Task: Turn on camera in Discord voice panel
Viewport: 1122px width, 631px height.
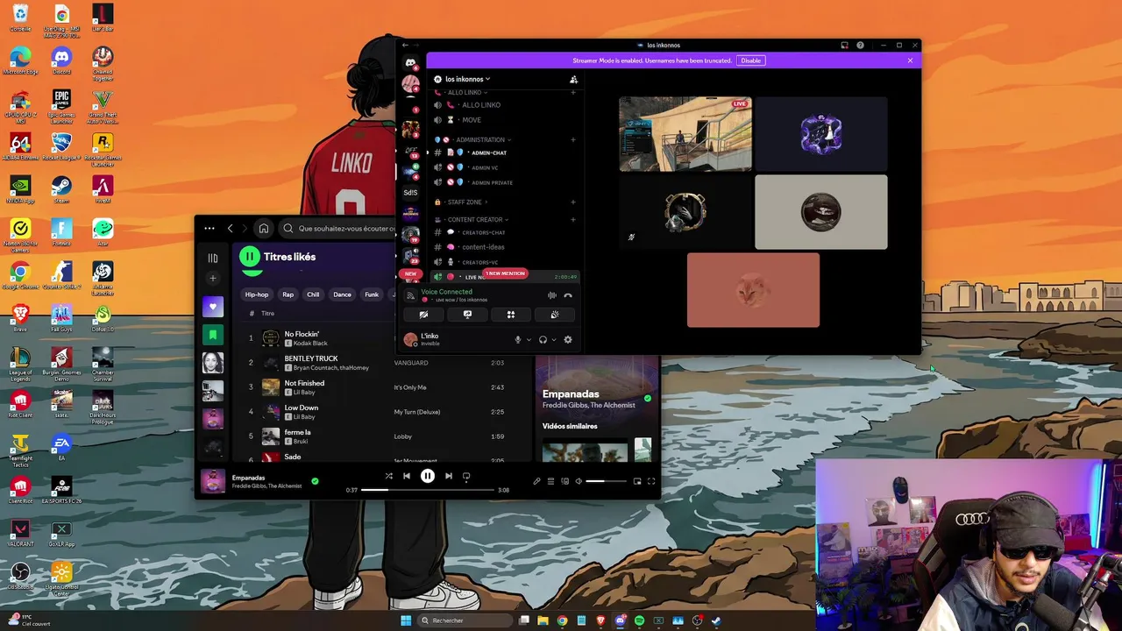Action: [423, 315]
